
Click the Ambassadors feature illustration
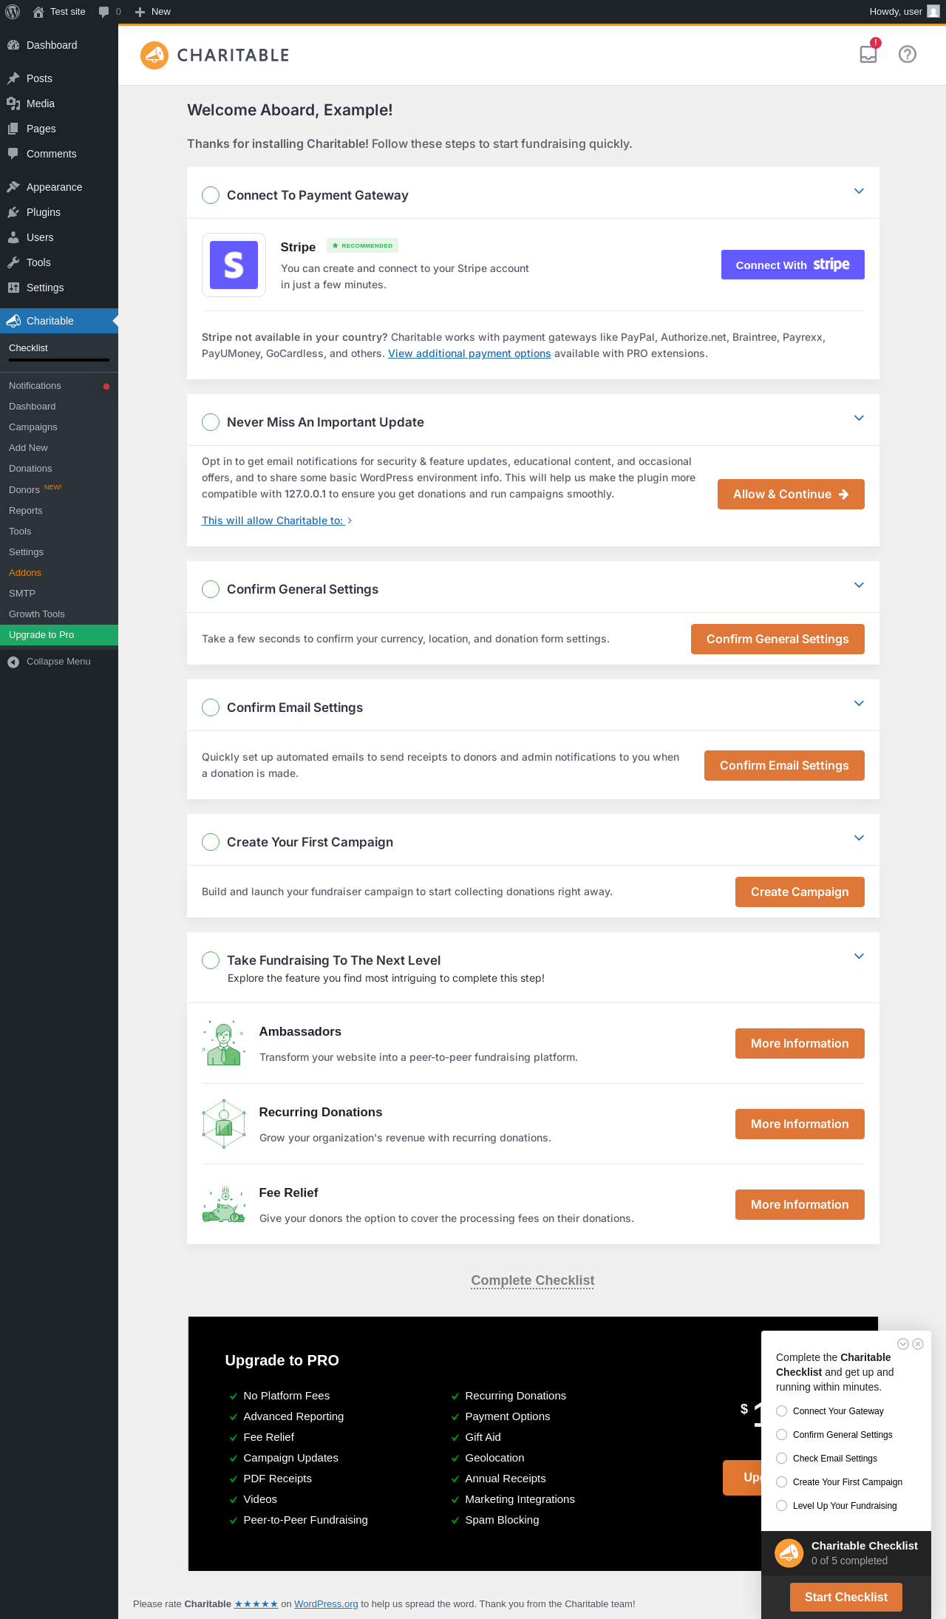(223, 1043)
